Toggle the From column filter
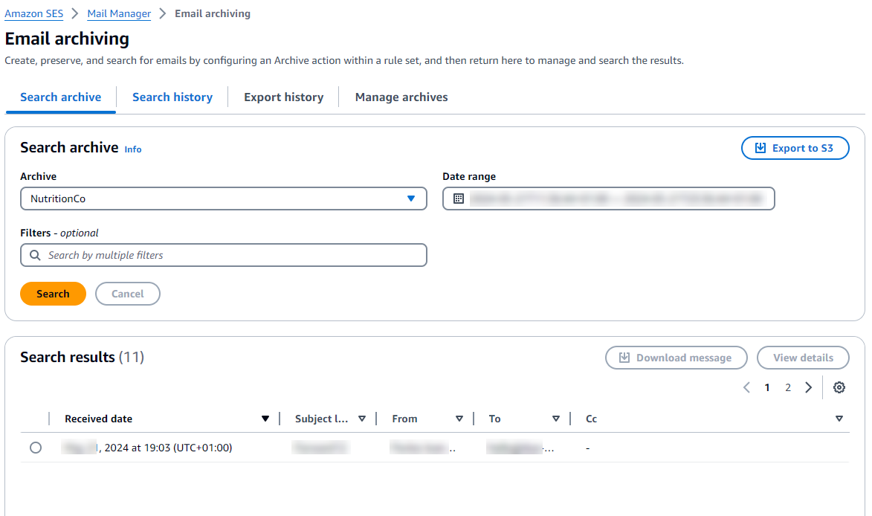Image resolution: width=872 pixels, height=516 pixels. pos(460,419)
